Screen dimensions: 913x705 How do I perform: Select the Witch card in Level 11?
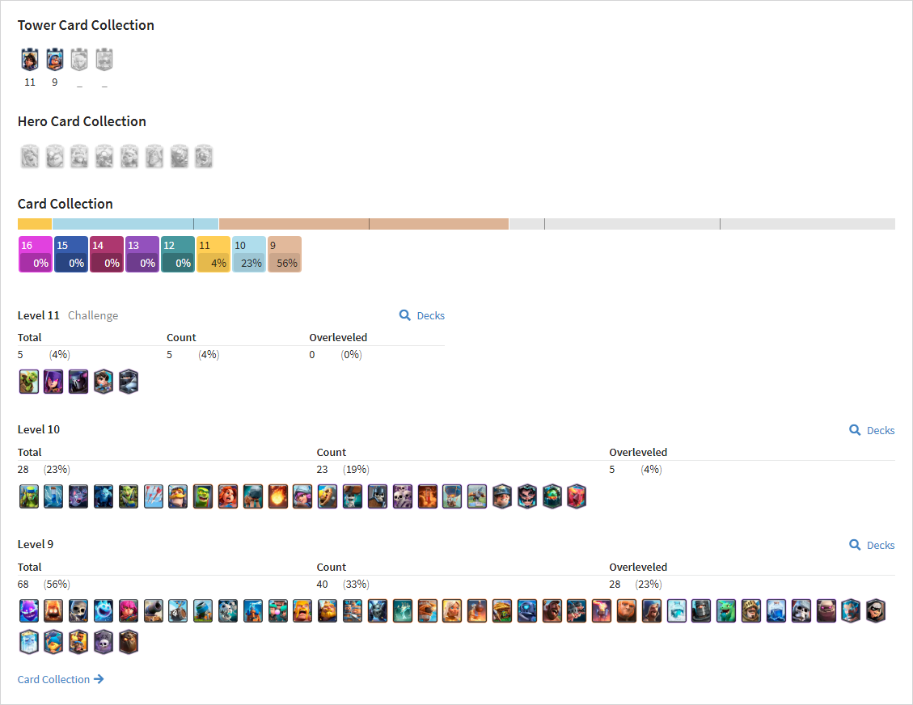53,382
